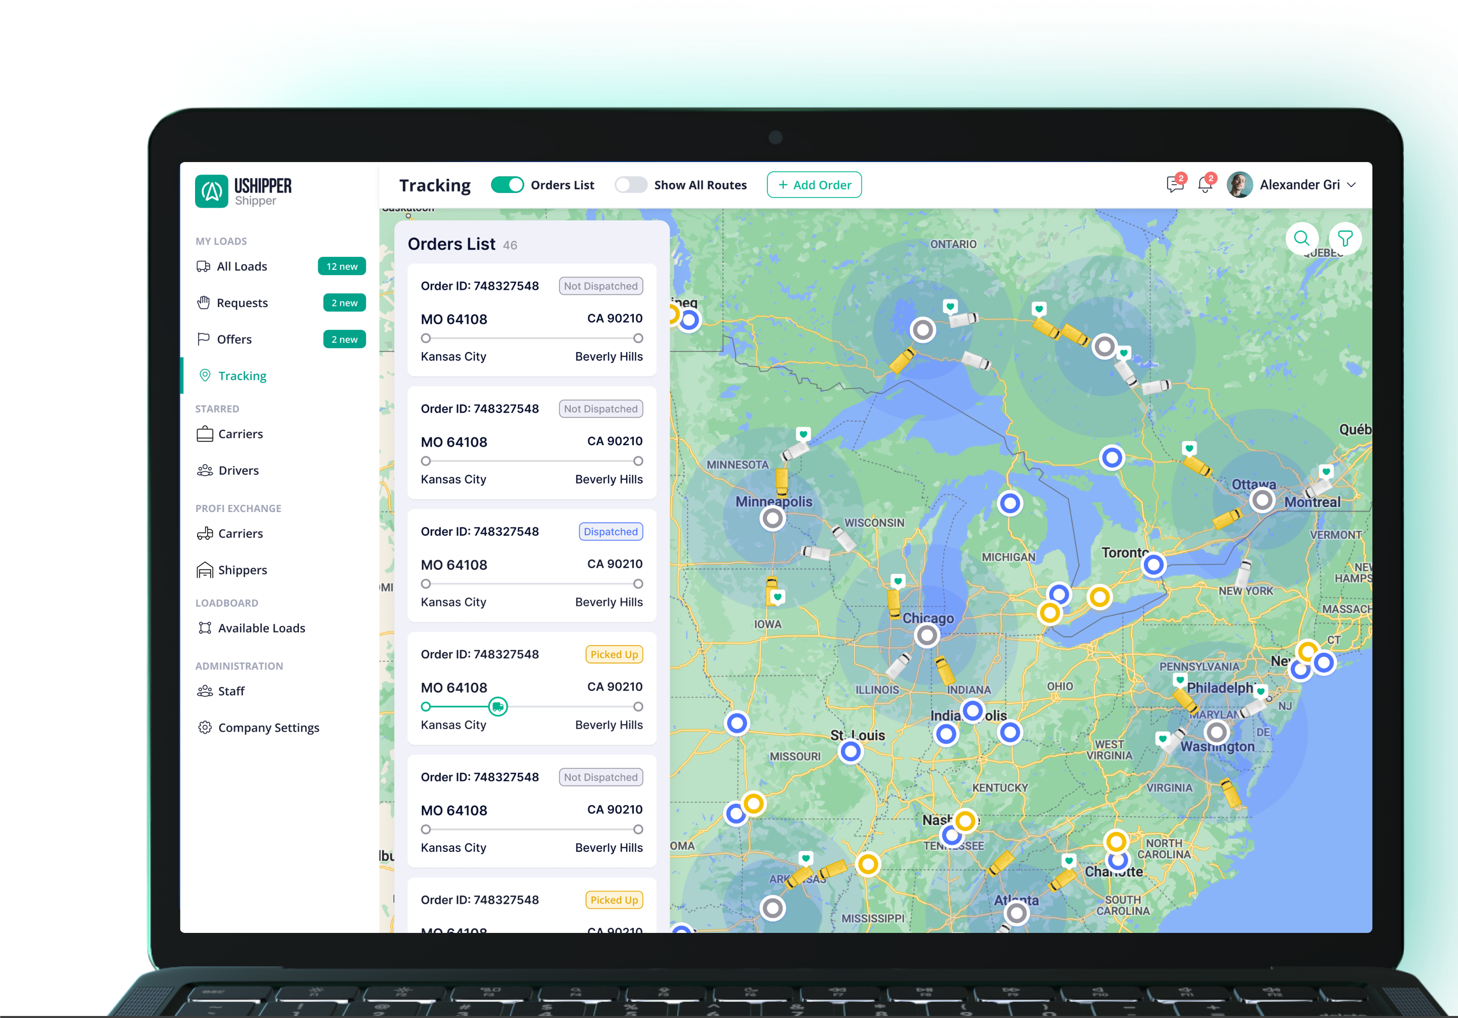
Task: Expand the user account dropdown chevron
Action: (x=1351, y=185)
